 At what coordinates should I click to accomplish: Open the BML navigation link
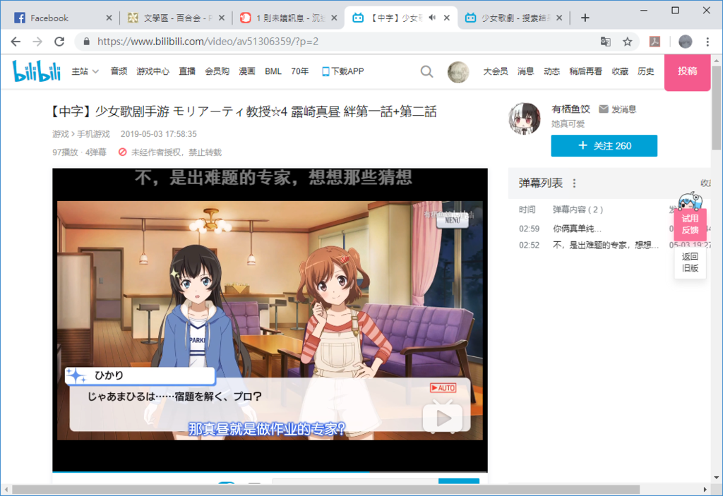point(273,71)
